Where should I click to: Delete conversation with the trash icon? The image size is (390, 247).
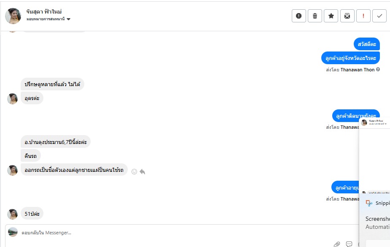tap(315, 16)
